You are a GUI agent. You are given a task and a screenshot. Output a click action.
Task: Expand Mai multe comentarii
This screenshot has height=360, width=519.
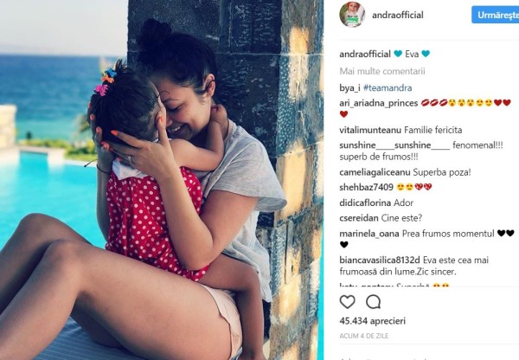tap(382, 71)
